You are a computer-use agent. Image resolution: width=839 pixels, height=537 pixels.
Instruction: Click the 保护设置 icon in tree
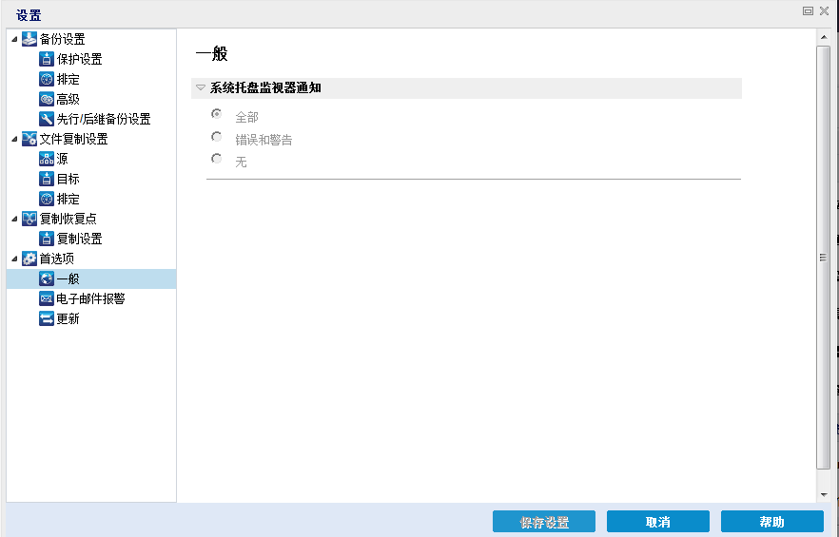coord(47,59)
